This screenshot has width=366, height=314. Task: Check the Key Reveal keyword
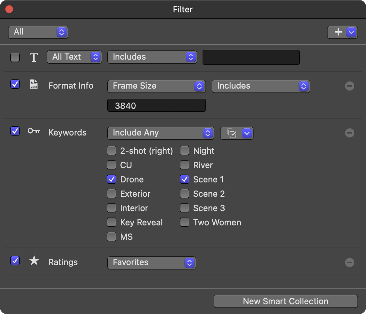pos(112,222)
